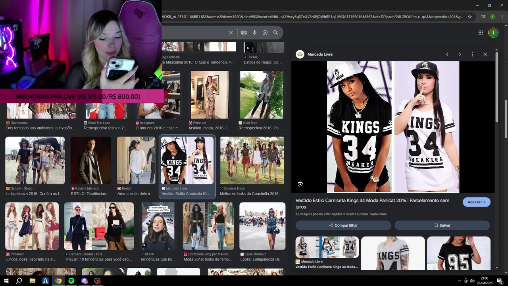Open the Mercado Livre source in panel header
The width and height of the screenshot is (508, 286).
click(314, 54)
